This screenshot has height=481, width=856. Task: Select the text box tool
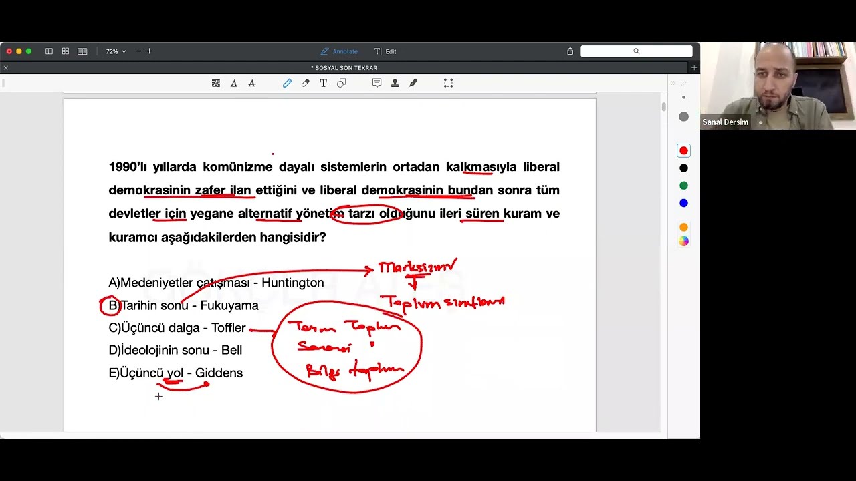323,83
